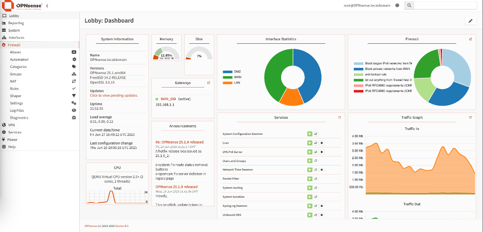
Task: Click the search input field in header
Action: pos(445,5)
